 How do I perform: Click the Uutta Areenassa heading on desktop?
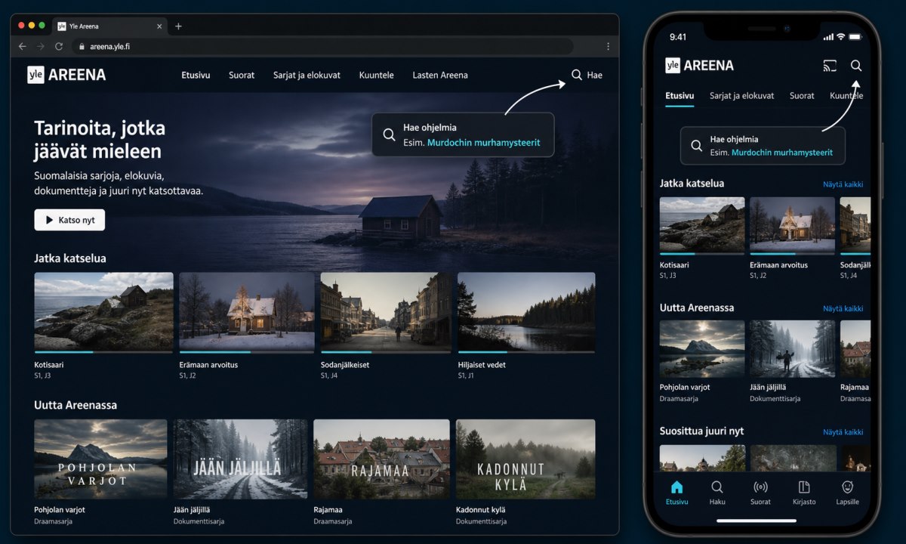75,405
